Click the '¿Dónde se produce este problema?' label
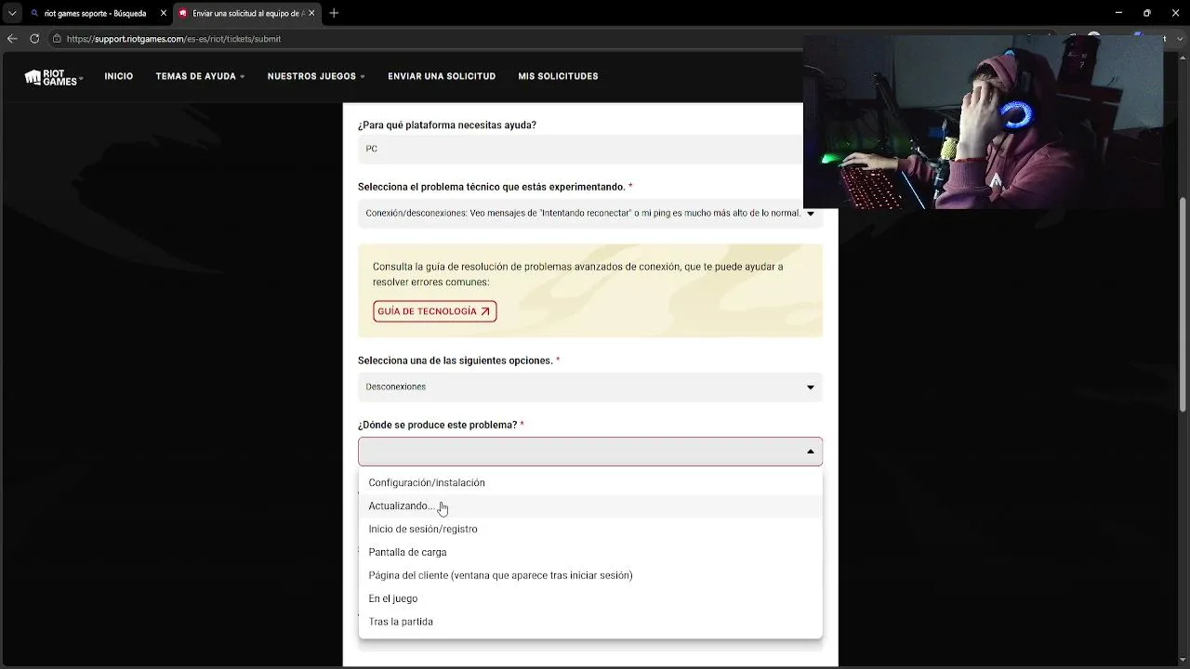The image size is (1190, 669). pyautogui.click(x=441, y=425)
